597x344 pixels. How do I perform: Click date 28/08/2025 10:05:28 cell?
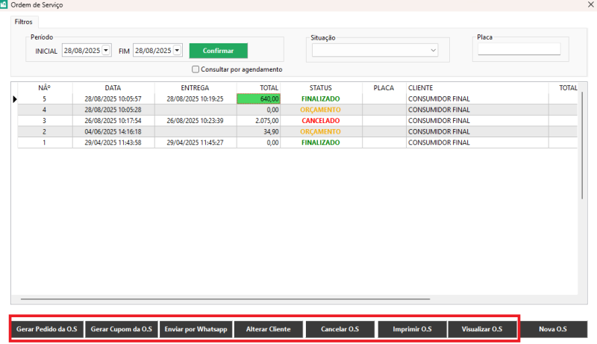(113, 110)
